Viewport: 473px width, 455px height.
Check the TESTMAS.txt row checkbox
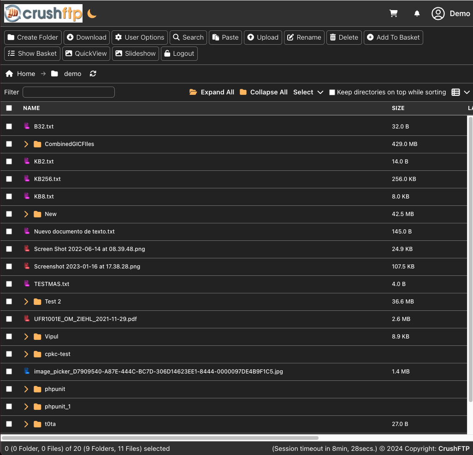coord(9,284)
